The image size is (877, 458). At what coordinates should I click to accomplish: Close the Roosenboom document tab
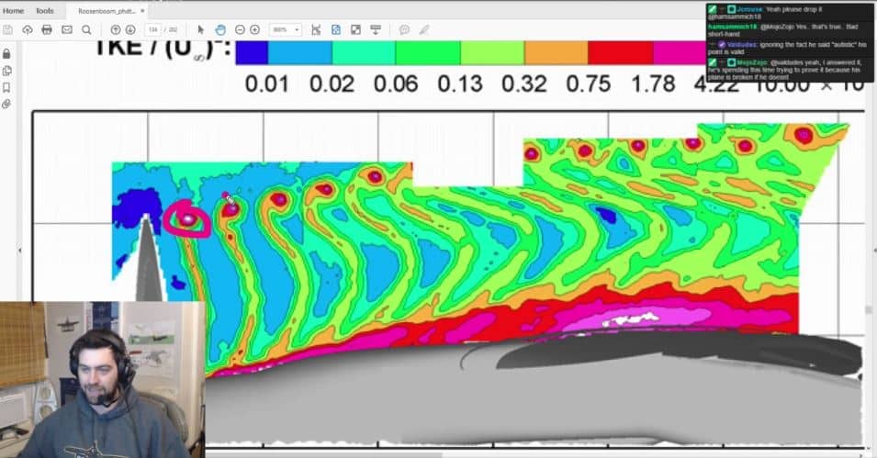tap(141, 11)
